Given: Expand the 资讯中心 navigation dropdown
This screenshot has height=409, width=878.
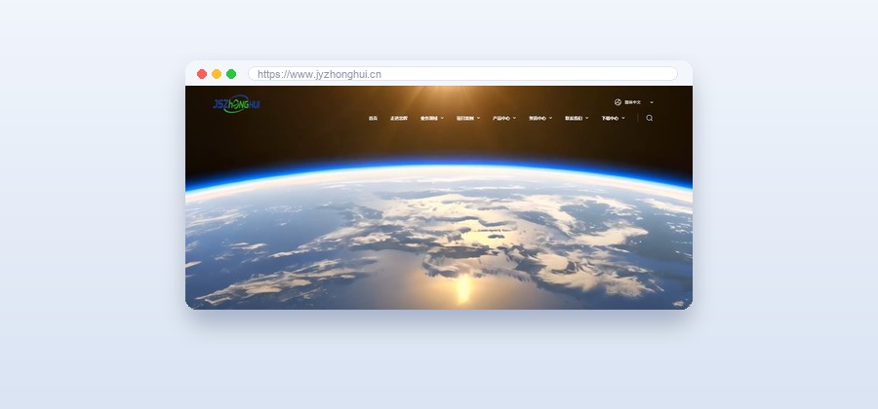Looking at the screenshot, I should pos(540,119).
